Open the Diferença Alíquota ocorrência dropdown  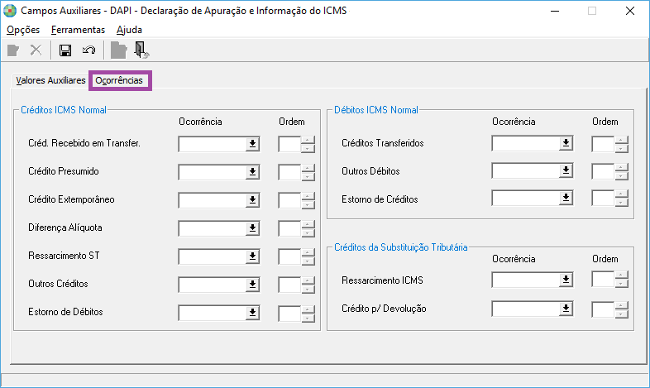(x=252, y=228)
